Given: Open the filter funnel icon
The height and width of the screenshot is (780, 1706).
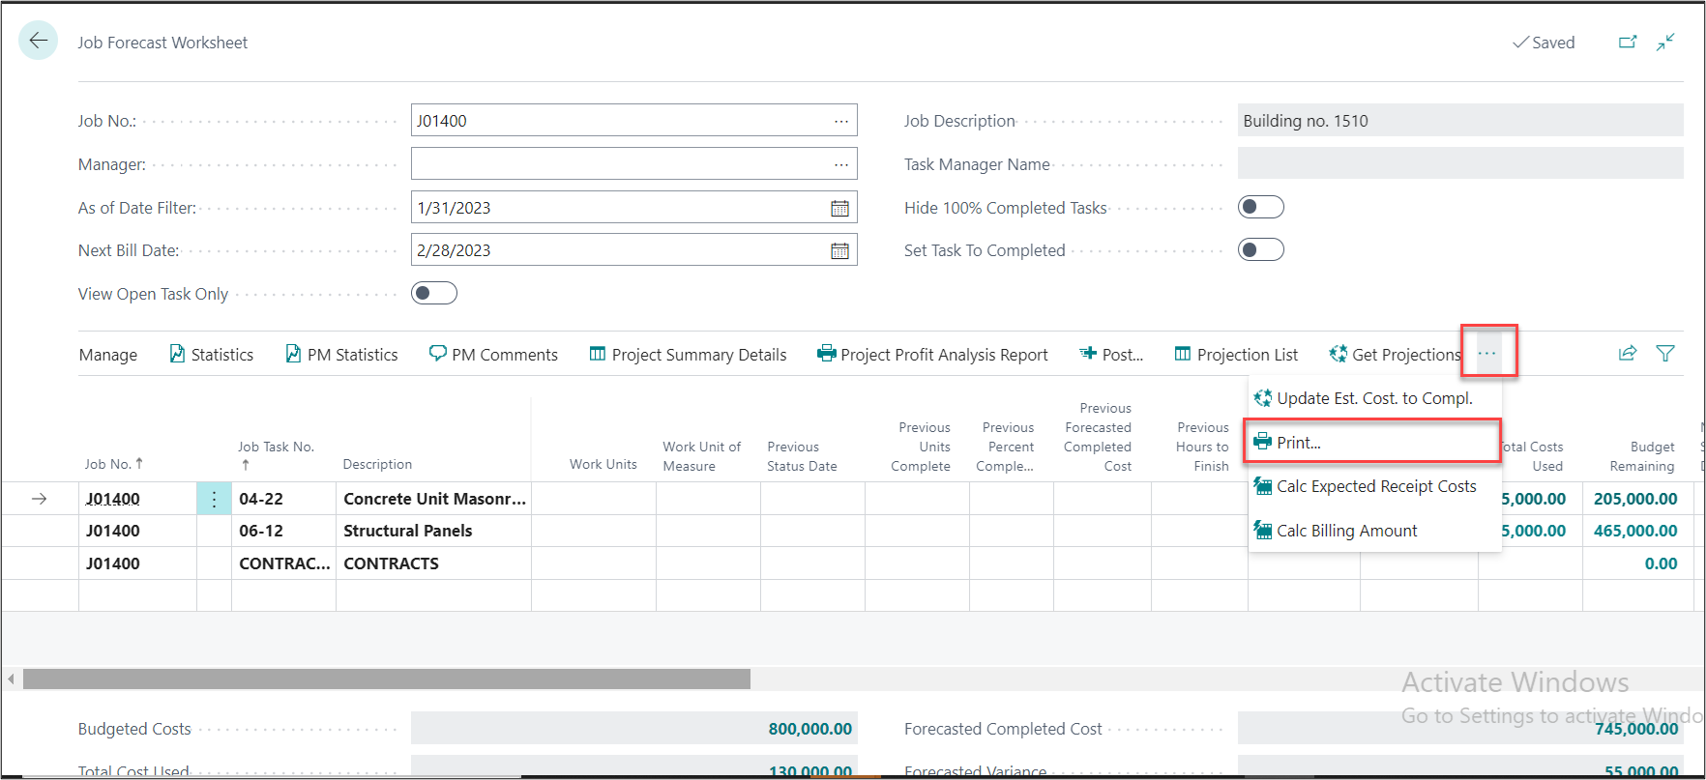Looking at the screenshot, I should 1665,354.
